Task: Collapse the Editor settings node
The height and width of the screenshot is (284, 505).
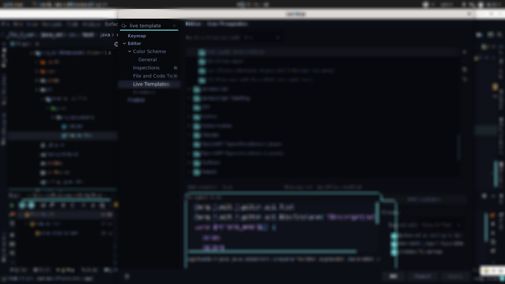Action: coord(124,44)
